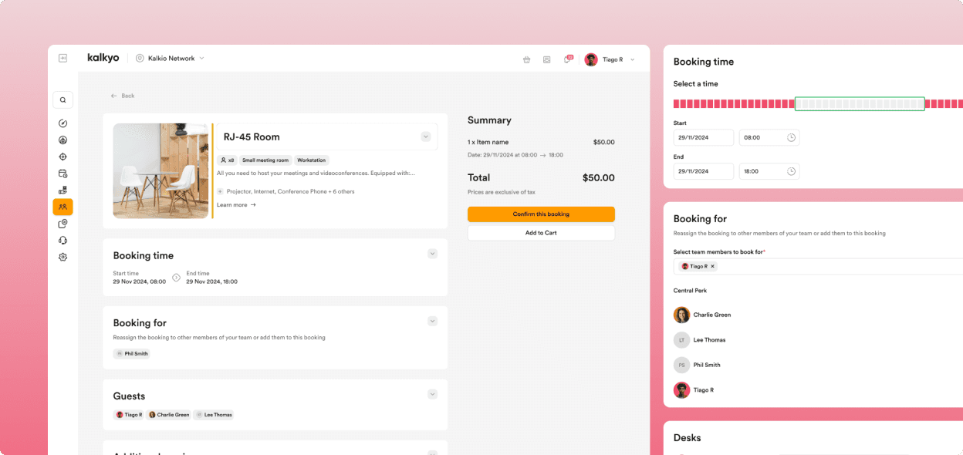Image resolution: width=963 pixels, height=455 pixels.
Task: Select Tiago R in team member list
Action: pyautogui.click(x=694, y=390)
